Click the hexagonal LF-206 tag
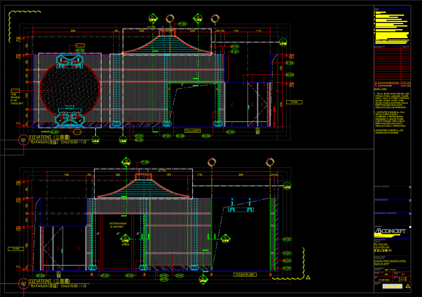The height and width of the screenshot is (297, 422). coord(77,132)
